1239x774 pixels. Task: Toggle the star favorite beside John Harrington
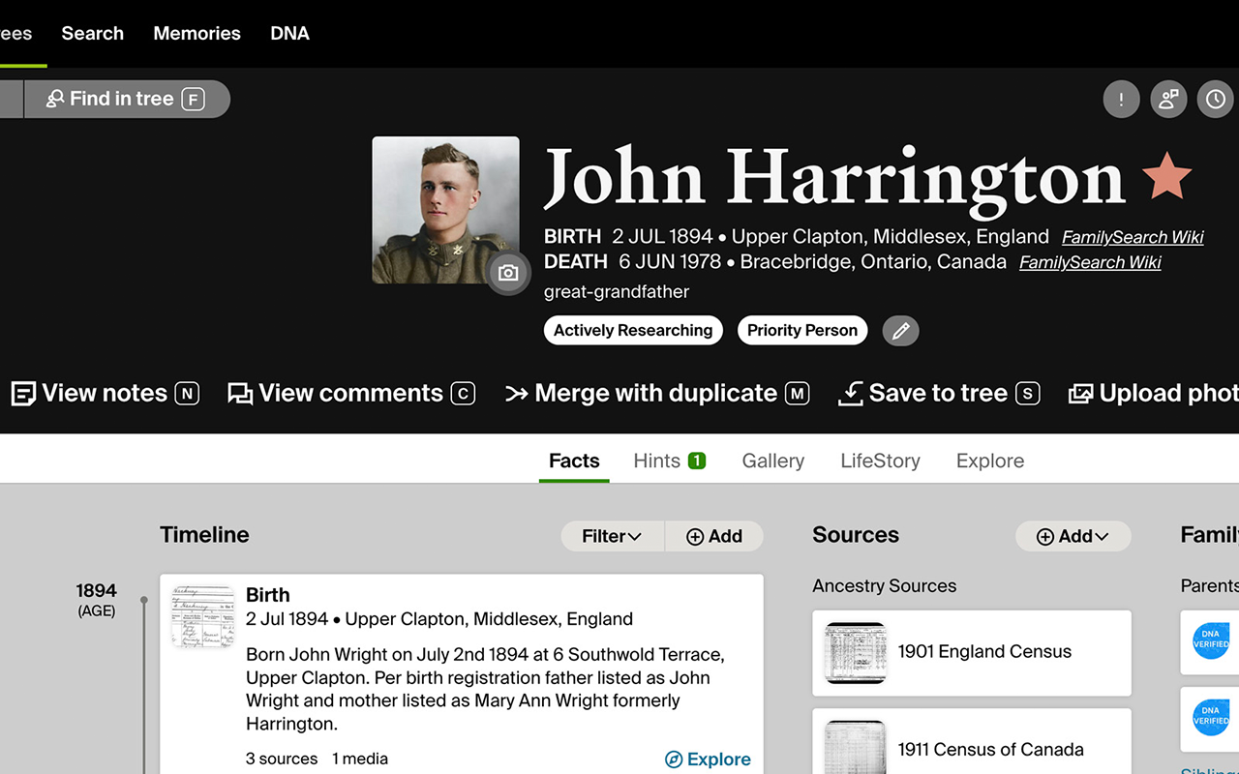pyautogui.click(x=1166, y=176)
